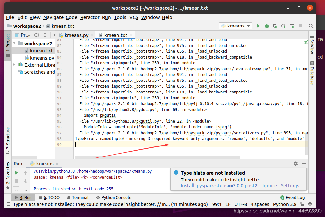325x217 pixels.
Task: Toggle the 6: TODO tool window
Action: click(x=49, y=198)
